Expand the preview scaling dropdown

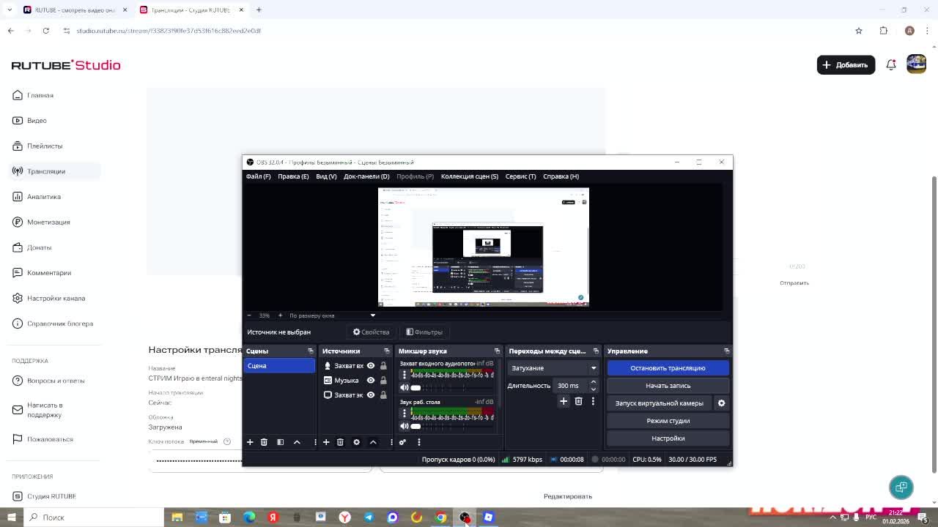tap(372, 315)
